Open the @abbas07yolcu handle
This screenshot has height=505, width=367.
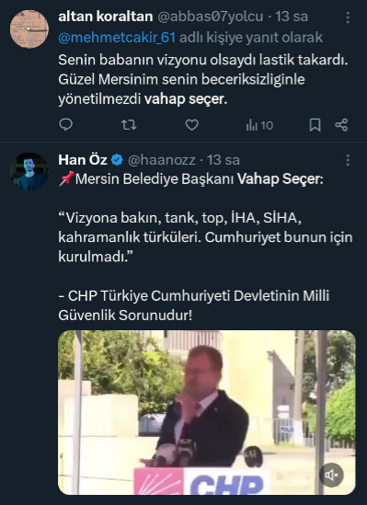pos(211,17)
